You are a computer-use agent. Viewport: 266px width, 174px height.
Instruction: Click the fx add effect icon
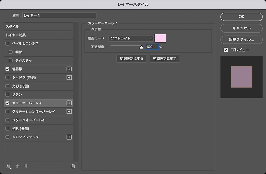[x=9, y=166]
